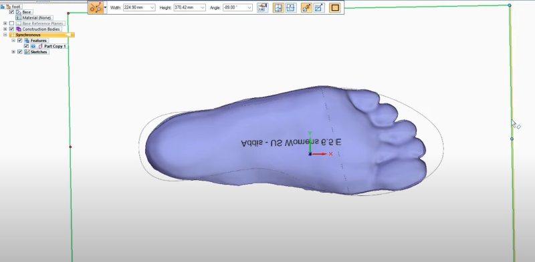The height and width of the screenshot is (262, 535).
Task: Click the Part Copy 1 info icon
Action: pos(33,46)
